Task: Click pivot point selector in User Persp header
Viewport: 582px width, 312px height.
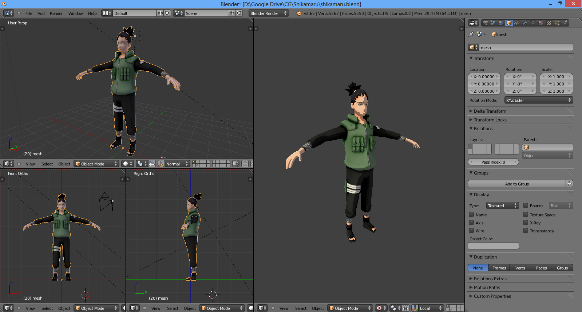Action: (142, 164)
